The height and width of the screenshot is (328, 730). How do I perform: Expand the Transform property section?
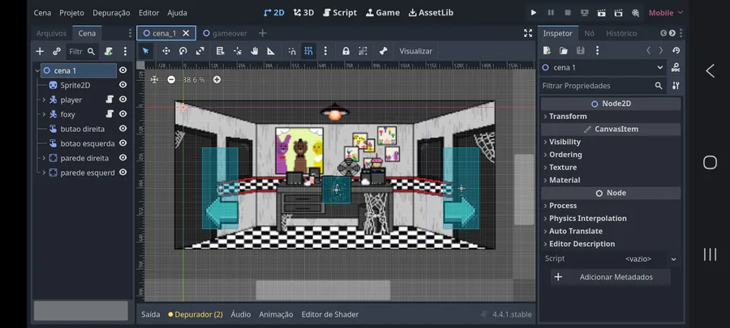pos(611,116)
